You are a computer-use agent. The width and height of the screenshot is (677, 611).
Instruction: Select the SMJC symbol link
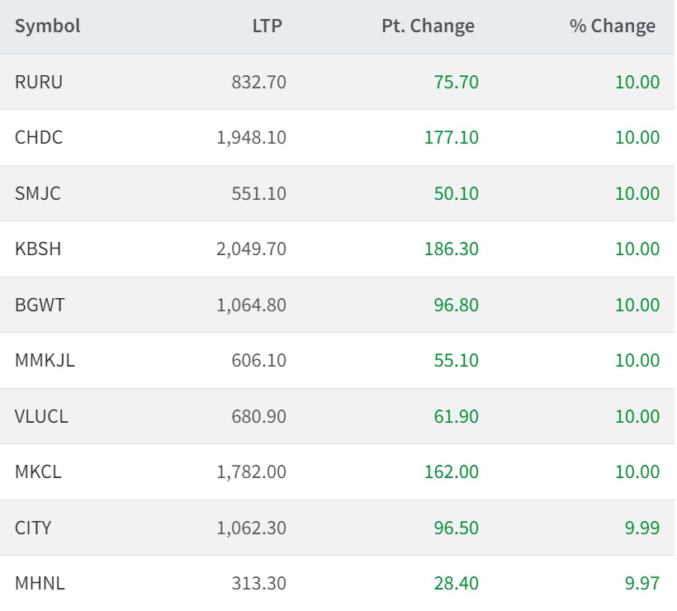coord(38,193)
